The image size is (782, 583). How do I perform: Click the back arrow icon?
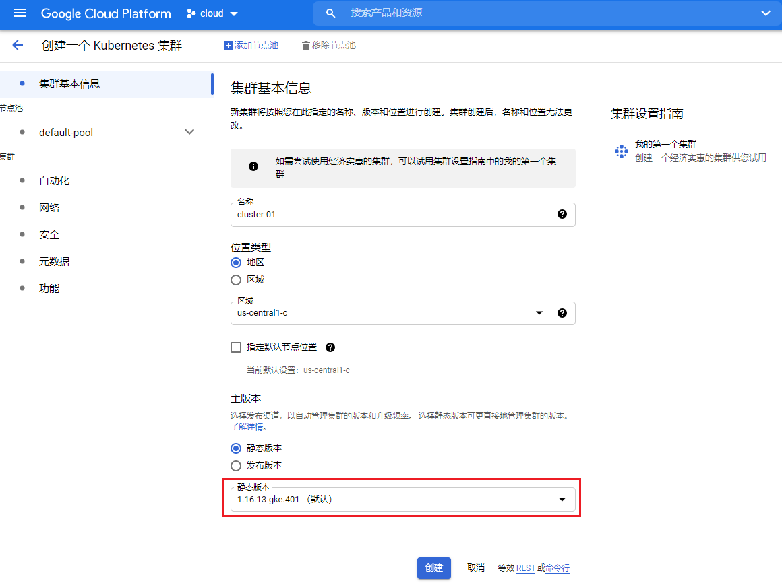click(18, 45)
